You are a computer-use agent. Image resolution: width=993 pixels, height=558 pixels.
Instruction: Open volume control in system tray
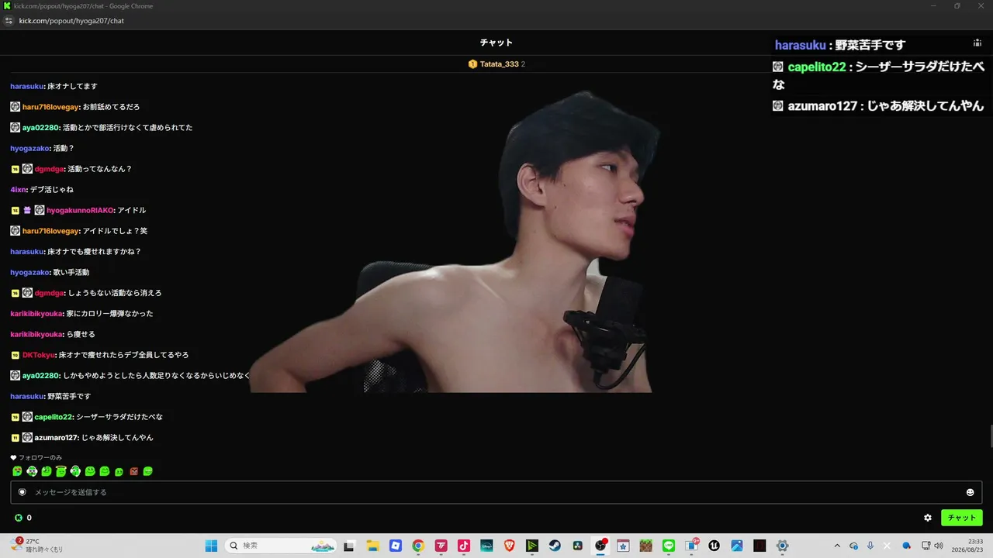[x=939, y=546]
